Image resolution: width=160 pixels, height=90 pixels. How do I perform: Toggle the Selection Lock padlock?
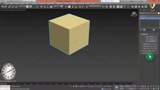tap(73, 86)
